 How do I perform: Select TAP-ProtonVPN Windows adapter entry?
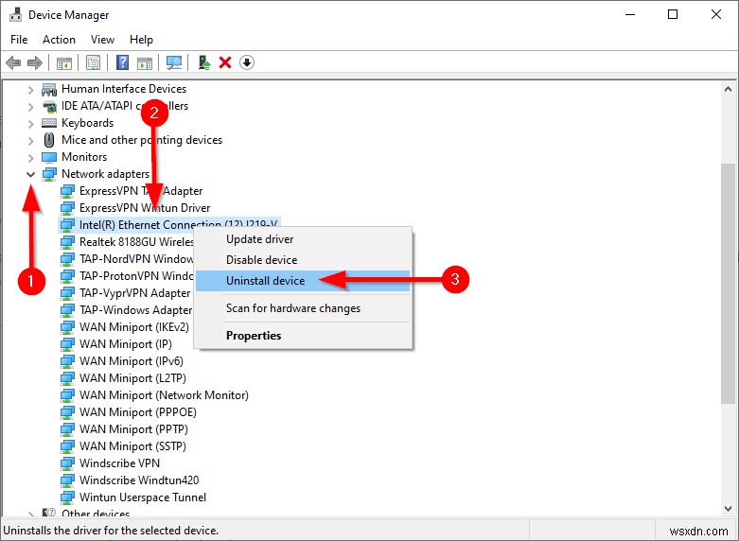point(136,275)
